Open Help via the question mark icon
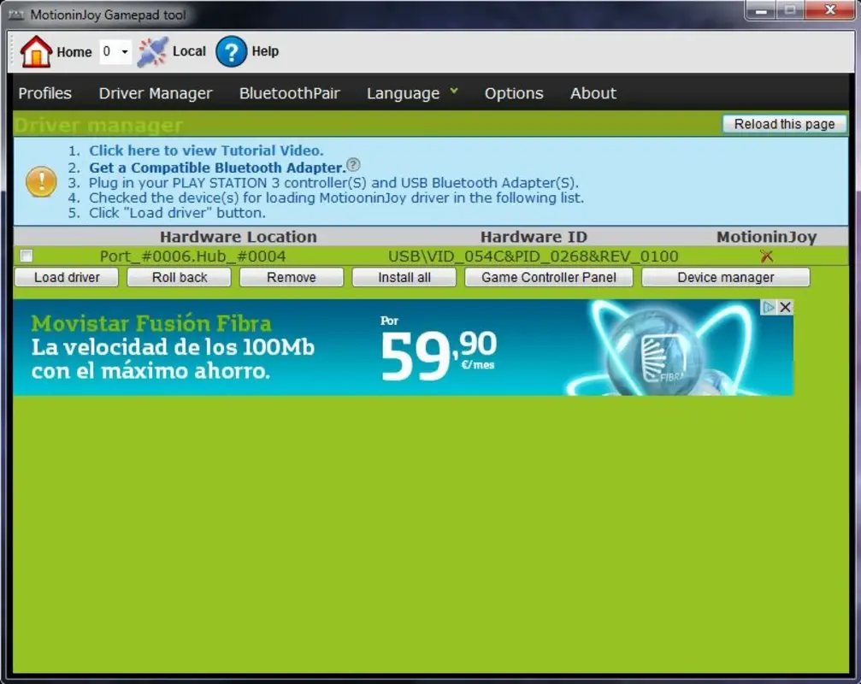 [230, 52]
